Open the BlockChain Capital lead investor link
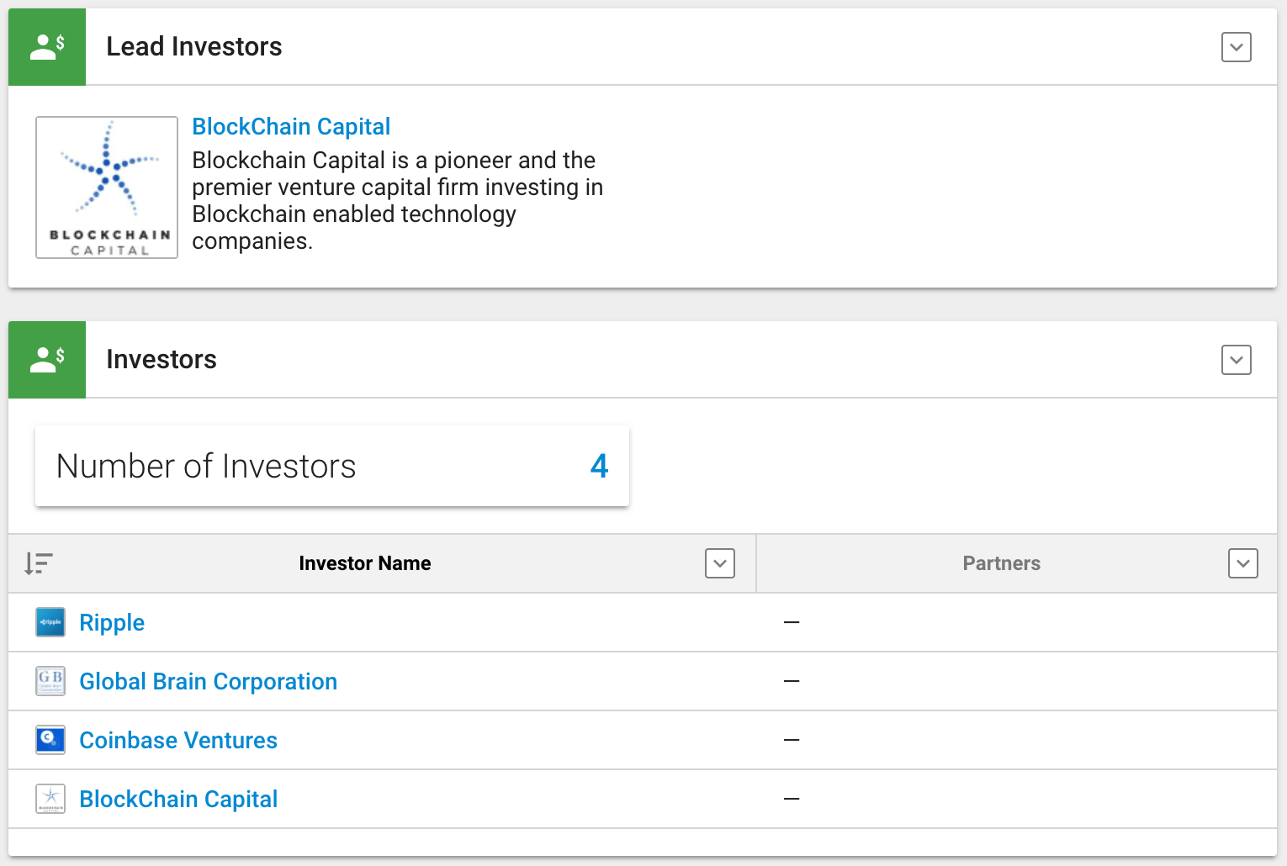1287x866 pixels. coord(291,126)
